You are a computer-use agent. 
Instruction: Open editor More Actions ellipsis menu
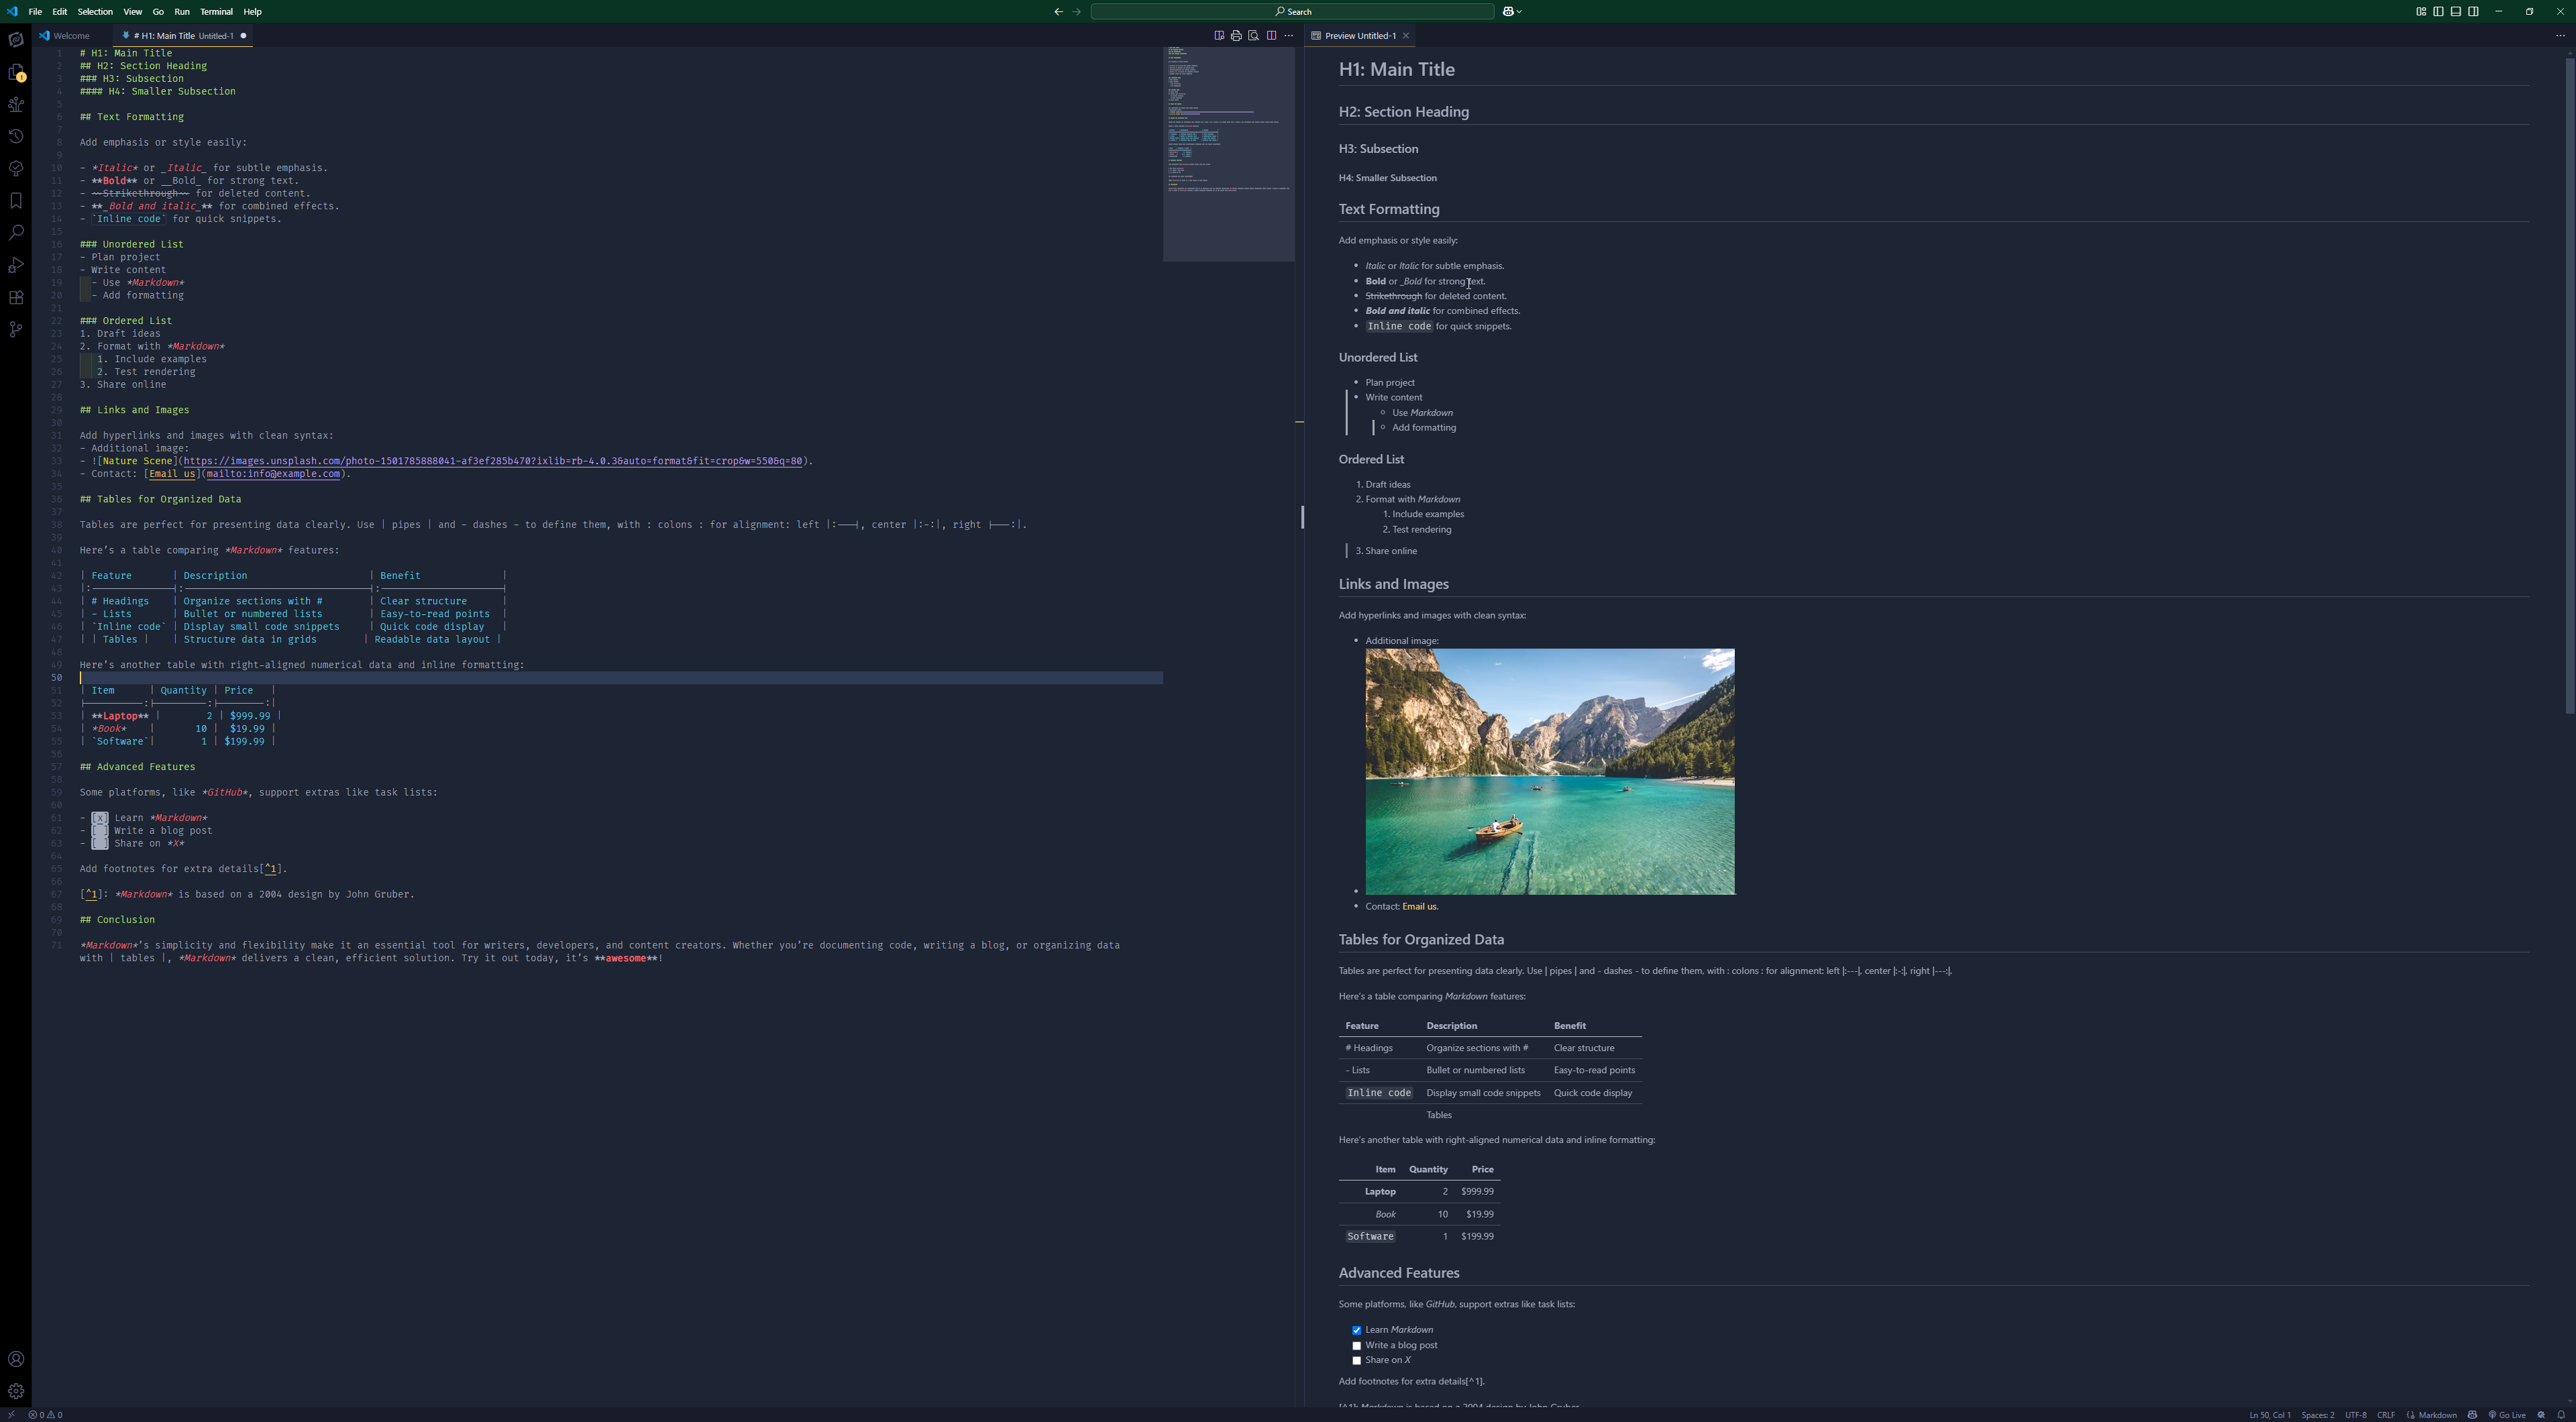coord(1288,36)
